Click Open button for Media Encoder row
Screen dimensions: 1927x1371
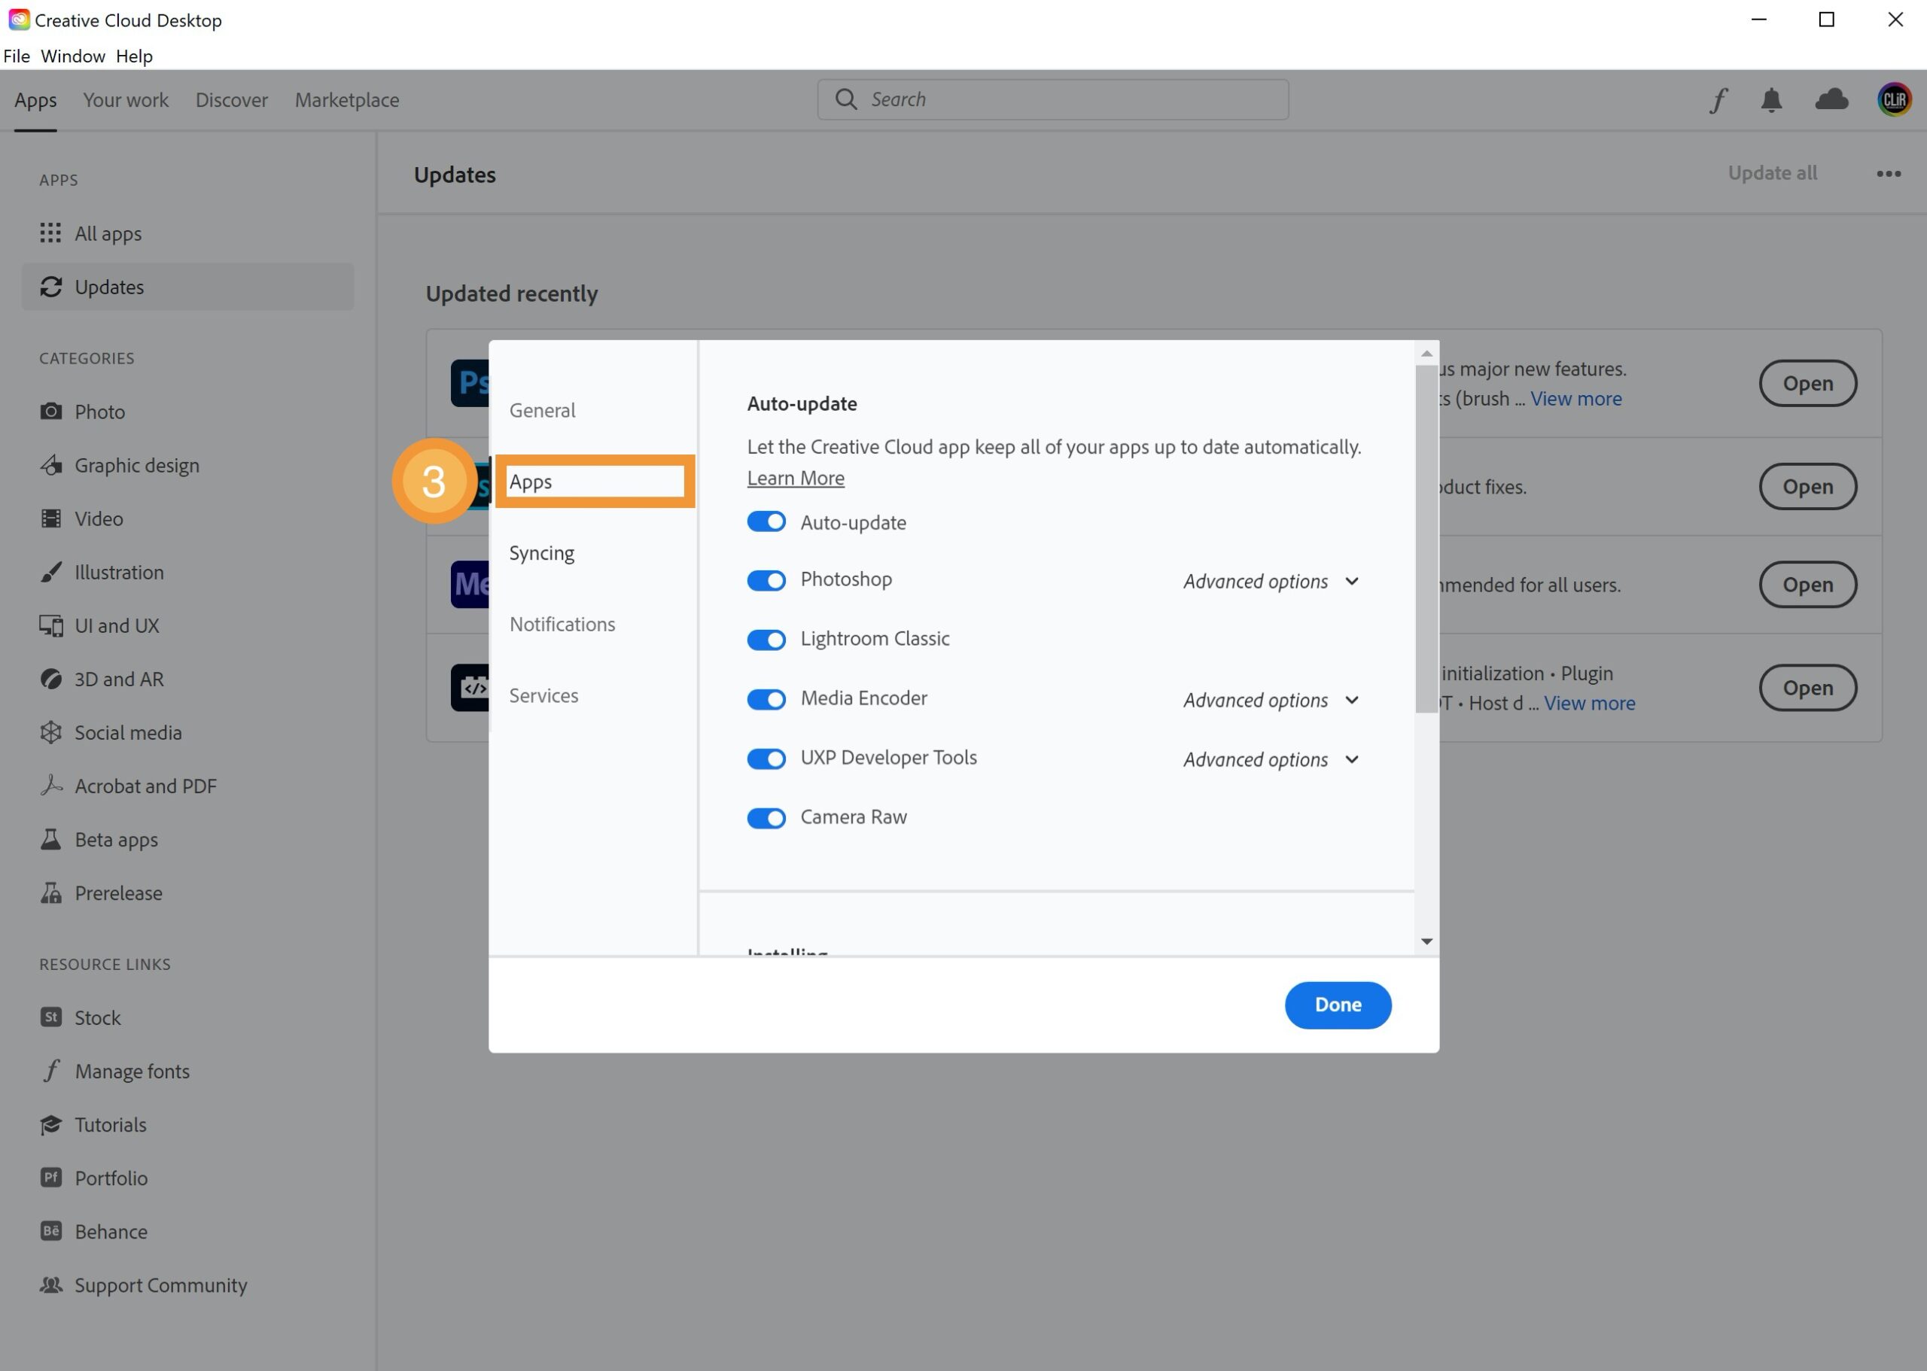click(1807, 584)
